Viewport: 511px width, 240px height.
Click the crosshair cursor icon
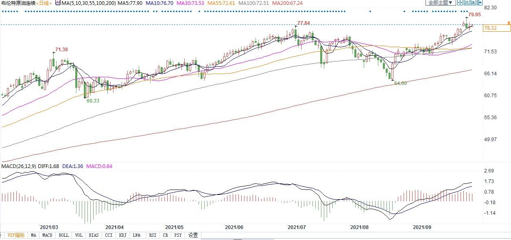459,3
